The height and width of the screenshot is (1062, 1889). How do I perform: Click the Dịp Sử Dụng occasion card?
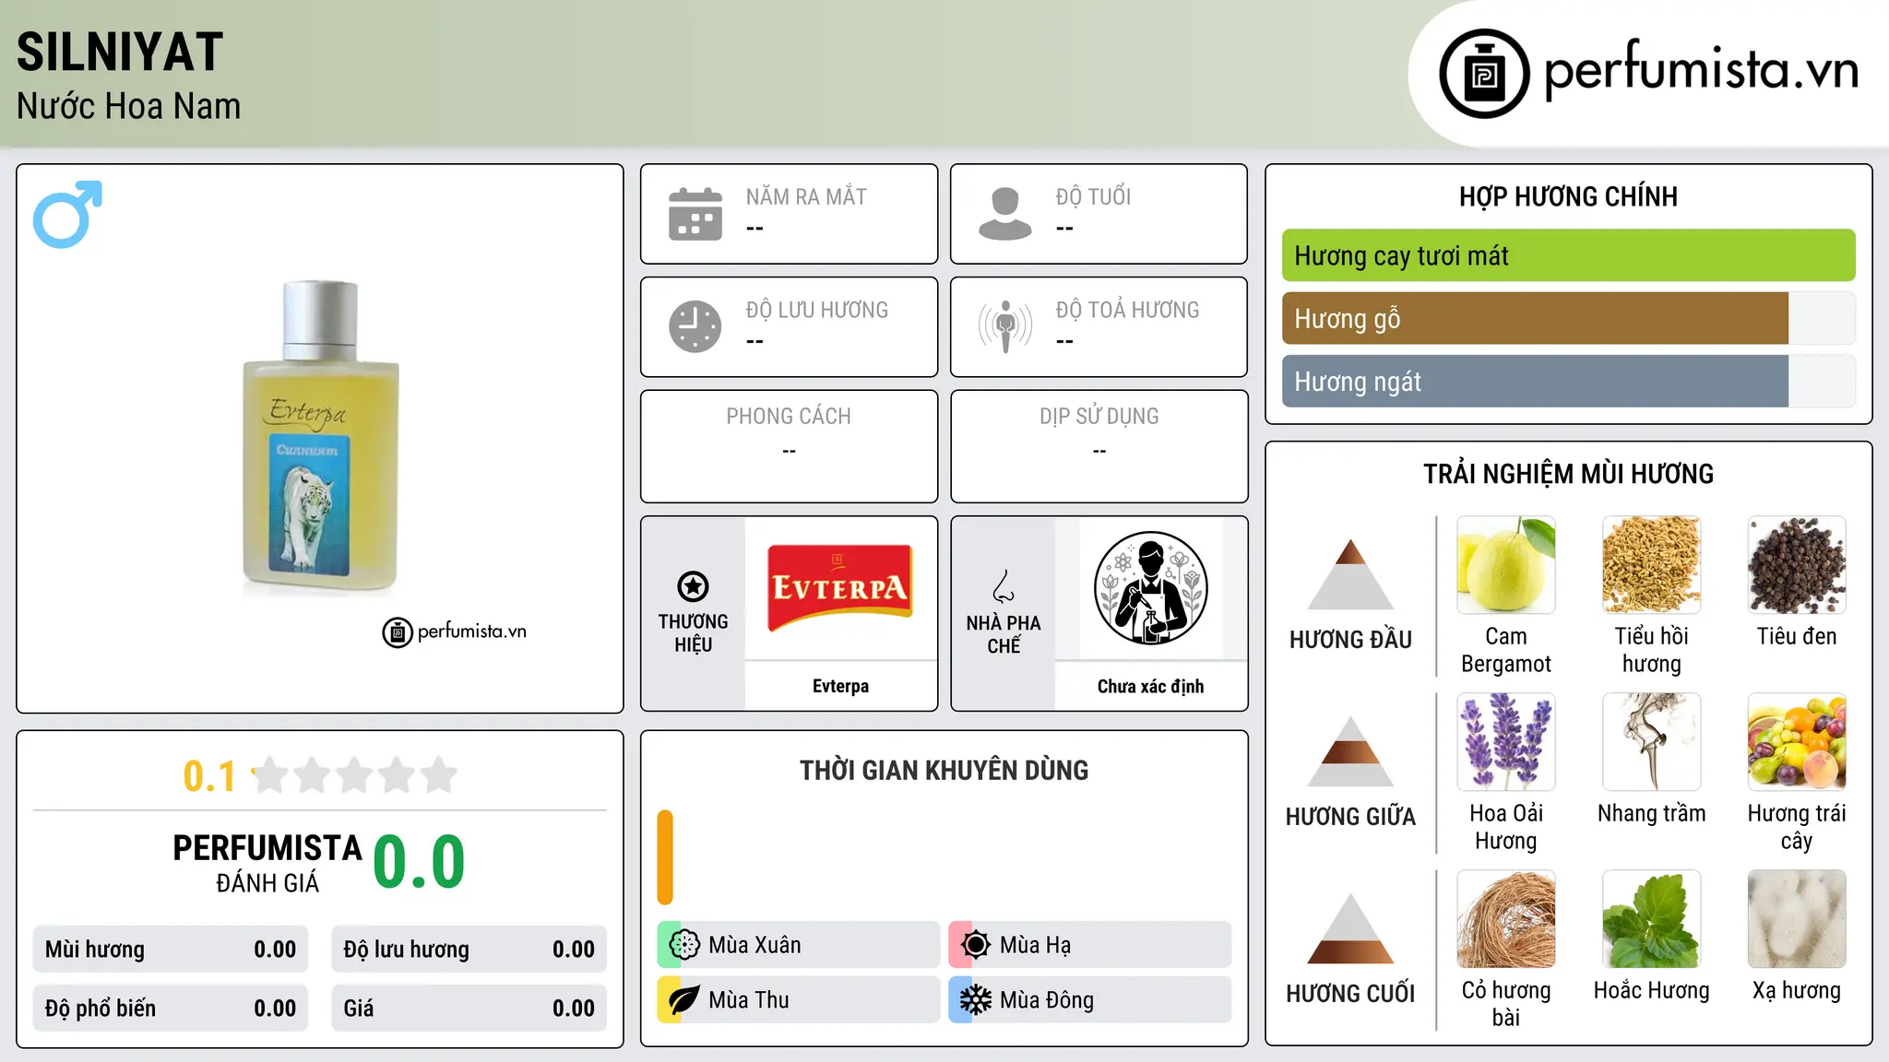tap(1099, 446)
